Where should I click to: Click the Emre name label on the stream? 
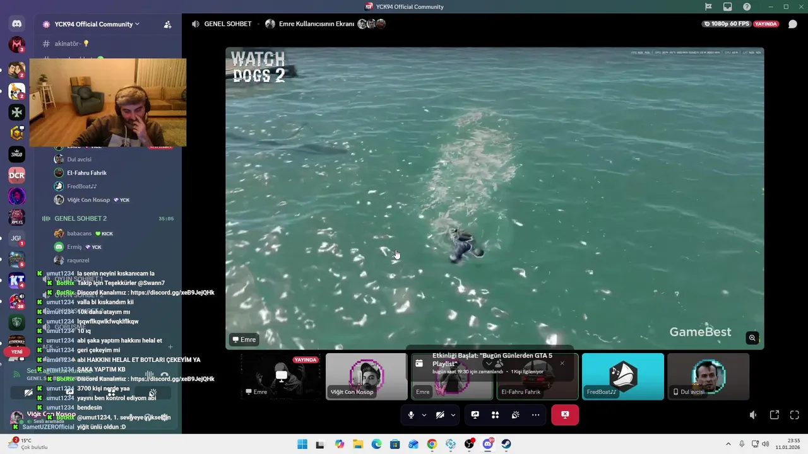coord(244,339)
